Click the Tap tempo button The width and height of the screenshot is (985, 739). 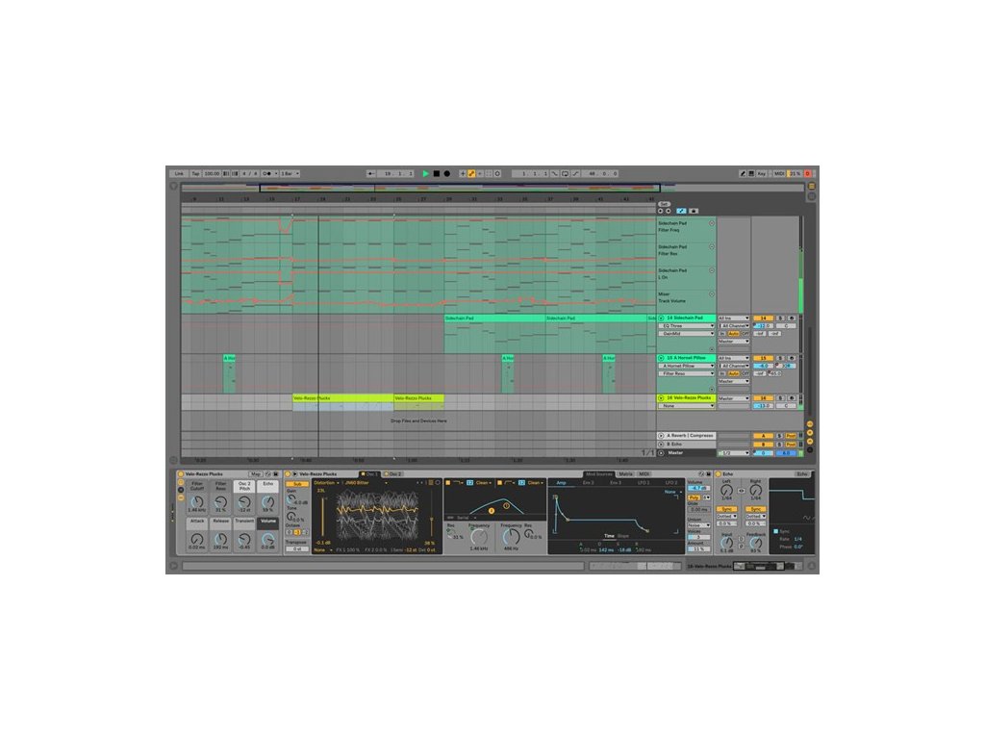click(x=195, y=173)
